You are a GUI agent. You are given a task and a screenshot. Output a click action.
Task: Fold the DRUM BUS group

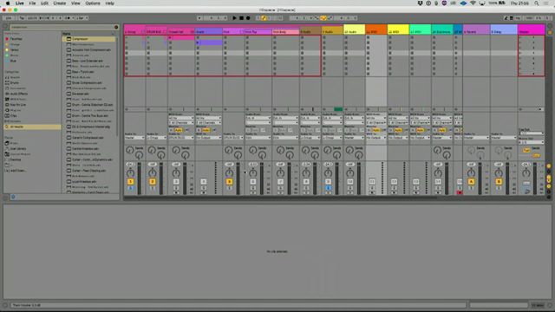click(165, 32)
